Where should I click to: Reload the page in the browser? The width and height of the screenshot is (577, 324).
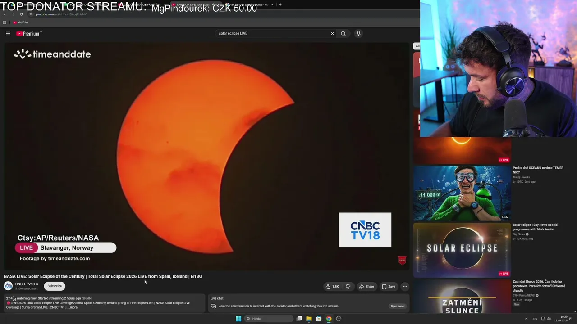(21, 14)
